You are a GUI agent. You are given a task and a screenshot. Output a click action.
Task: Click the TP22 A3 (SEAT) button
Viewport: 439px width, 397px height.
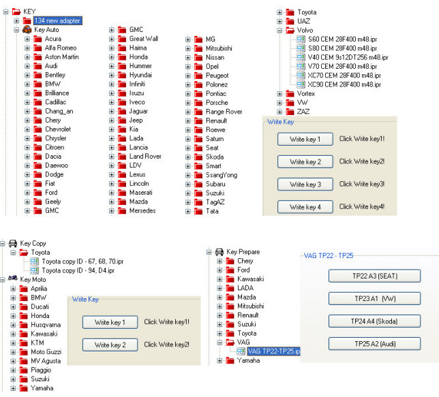[375, 276]
